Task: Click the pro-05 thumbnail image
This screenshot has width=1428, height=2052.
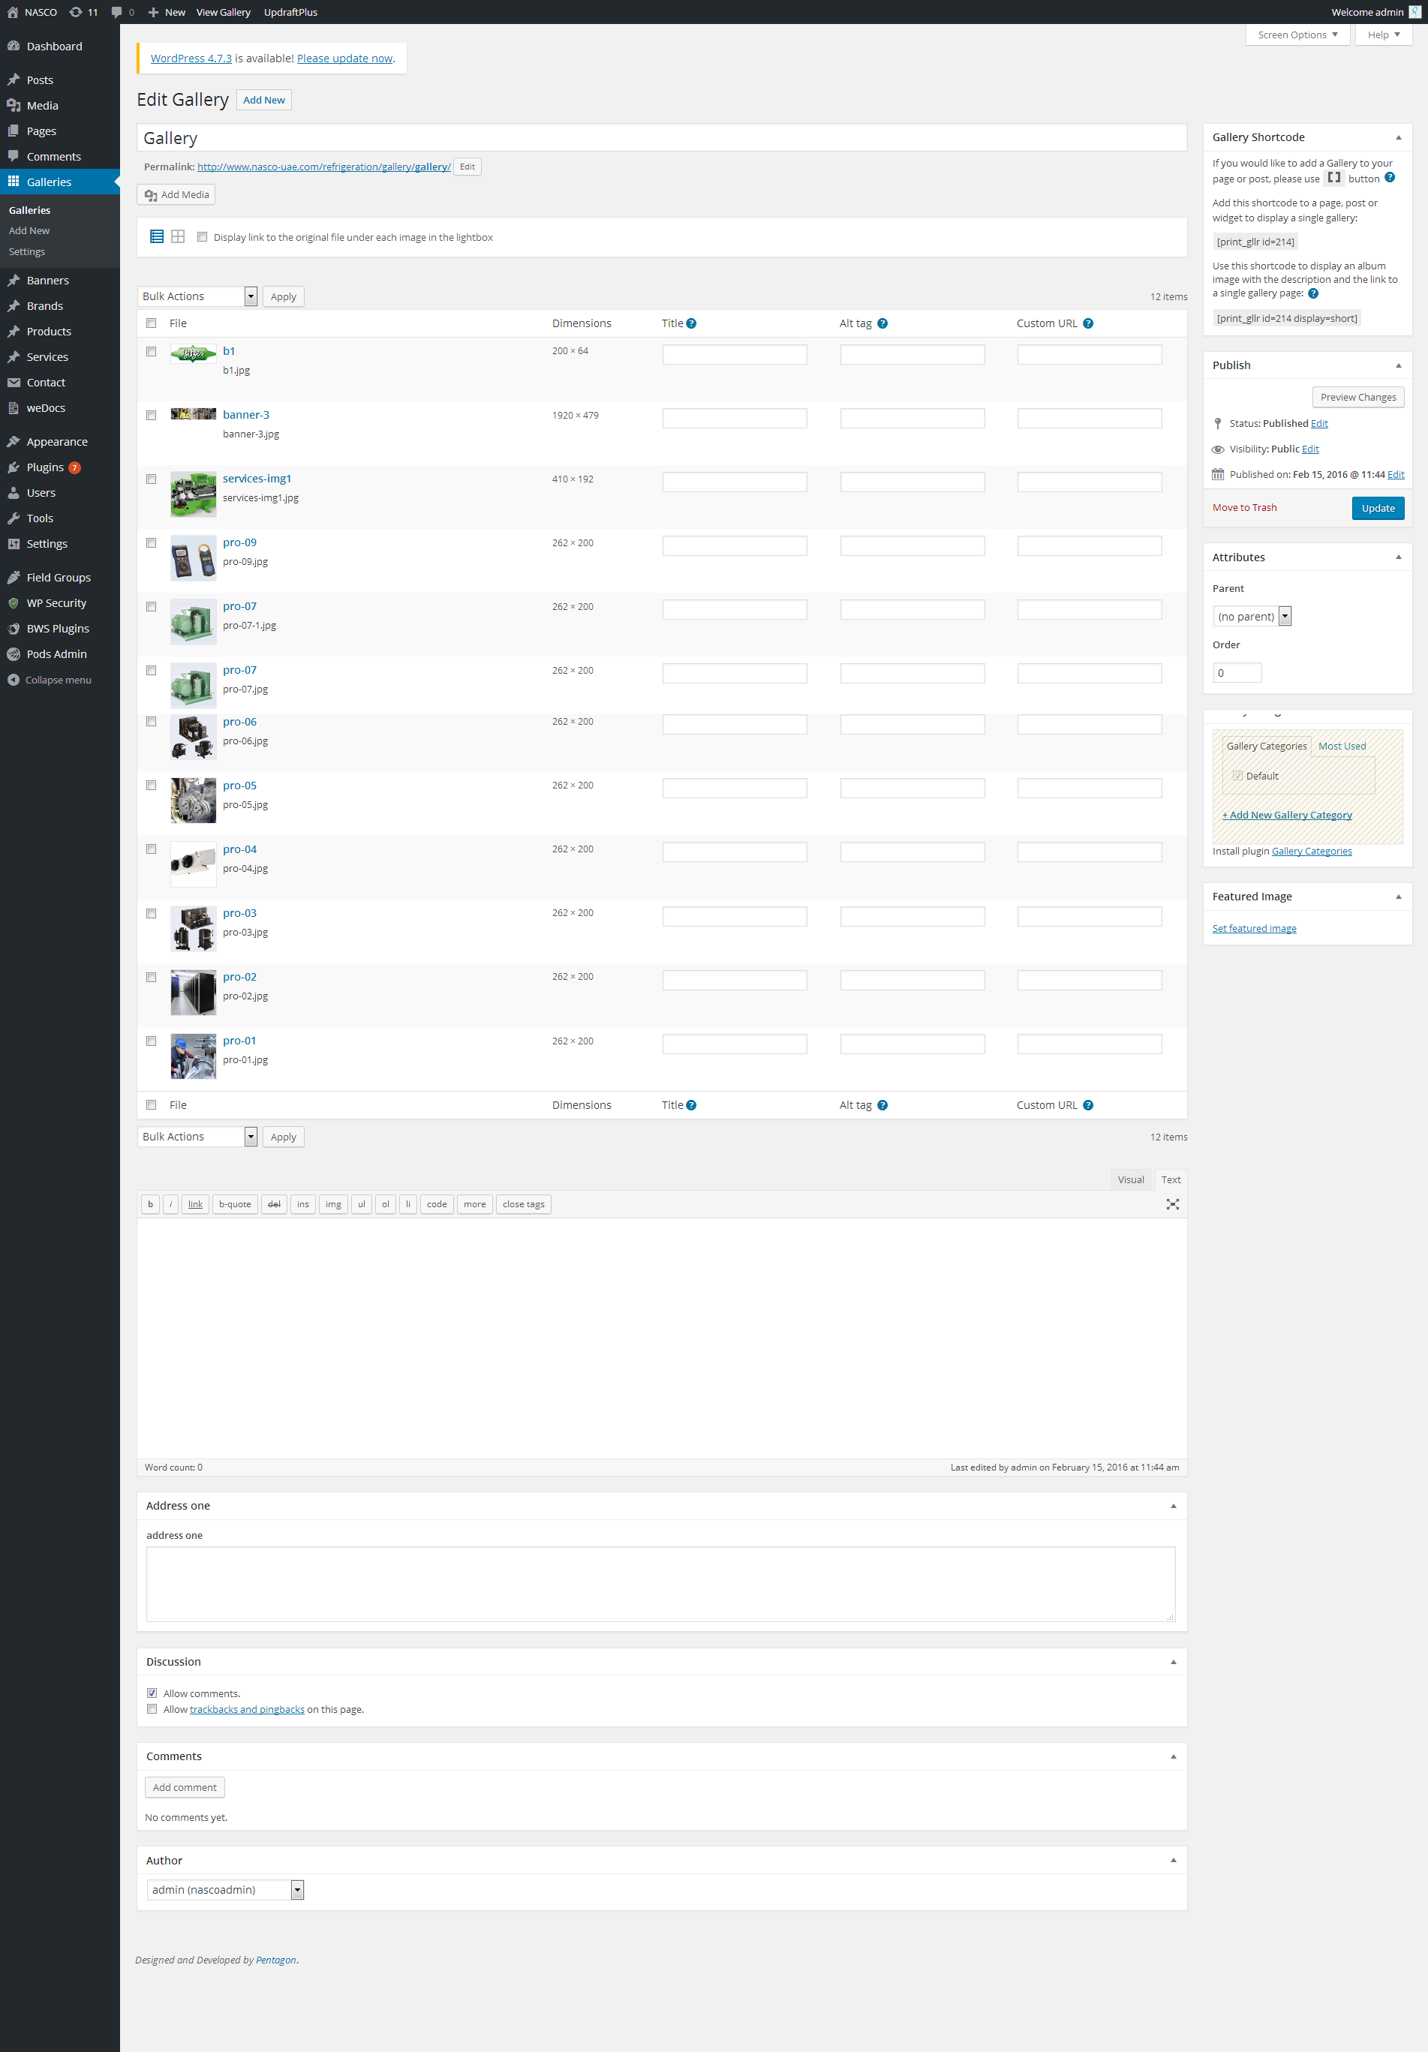Action: [192, 800]
